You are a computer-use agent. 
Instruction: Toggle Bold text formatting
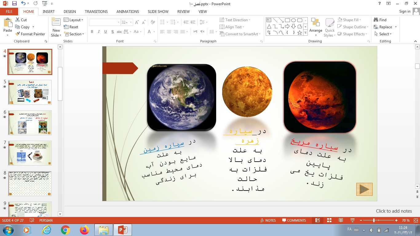[x=92, y=32]
